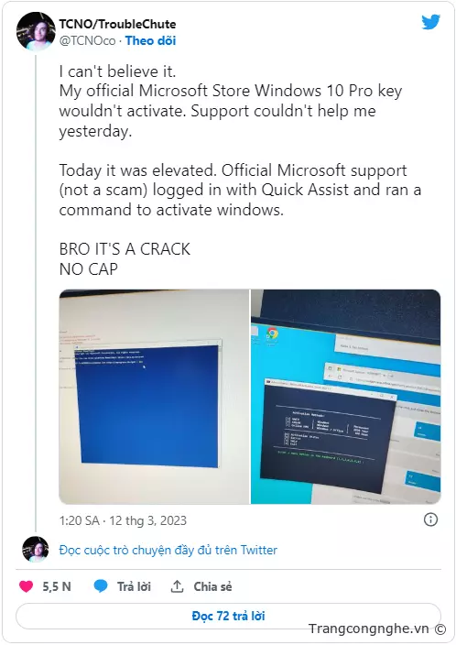Click the tweet info circle icon

(430, 519)
